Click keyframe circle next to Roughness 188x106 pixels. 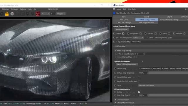click(x=128, y=34)
